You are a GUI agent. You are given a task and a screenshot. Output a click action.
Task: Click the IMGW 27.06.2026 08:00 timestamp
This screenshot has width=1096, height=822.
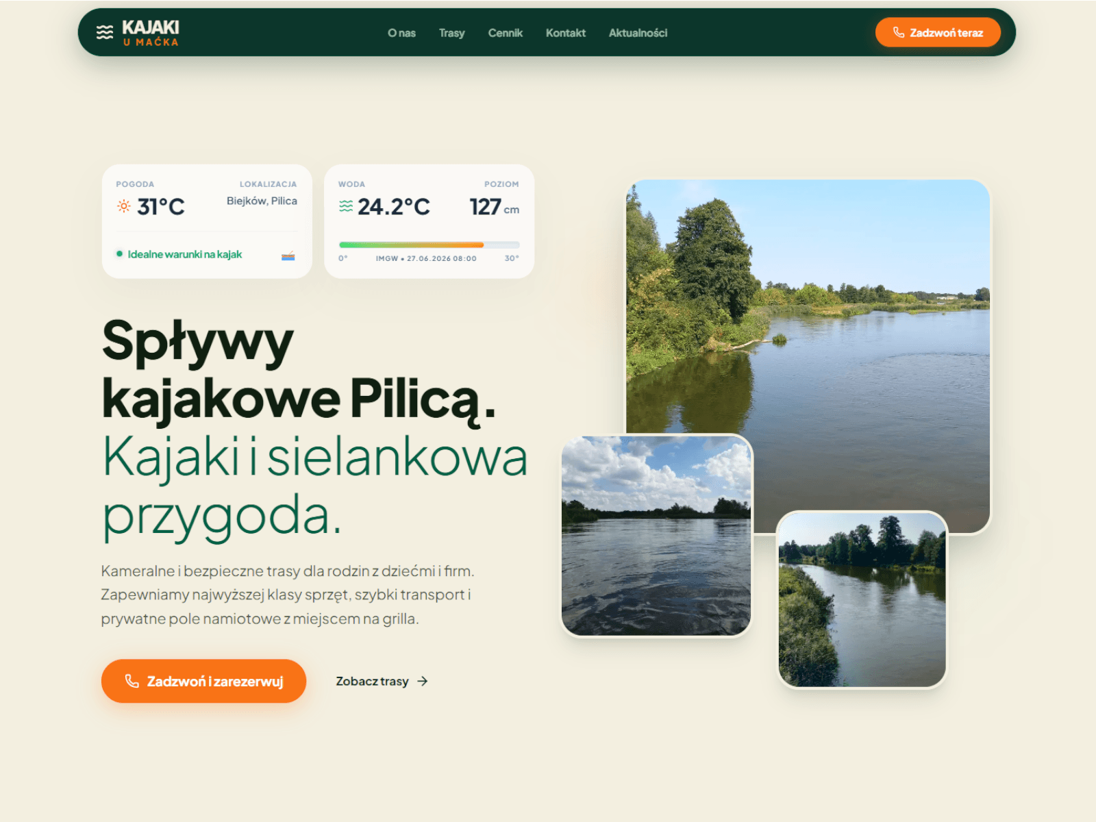coord(426,258)
